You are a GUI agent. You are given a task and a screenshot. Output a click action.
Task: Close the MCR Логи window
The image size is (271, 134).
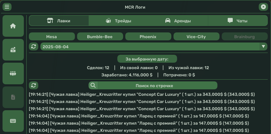(263, 7)
